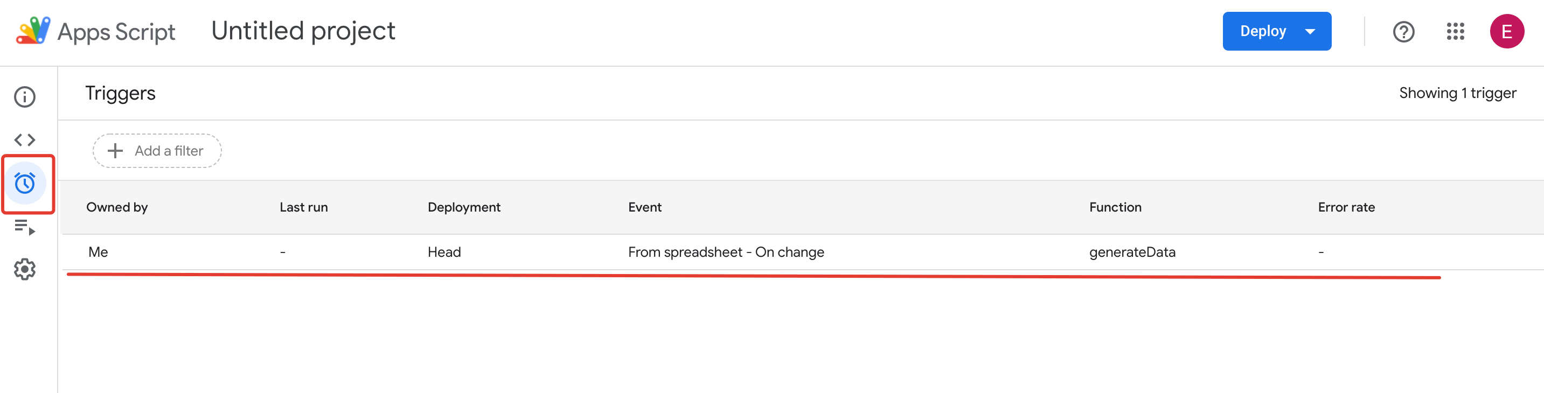
Task: Click the Head deployment cell
Action: 444,252
